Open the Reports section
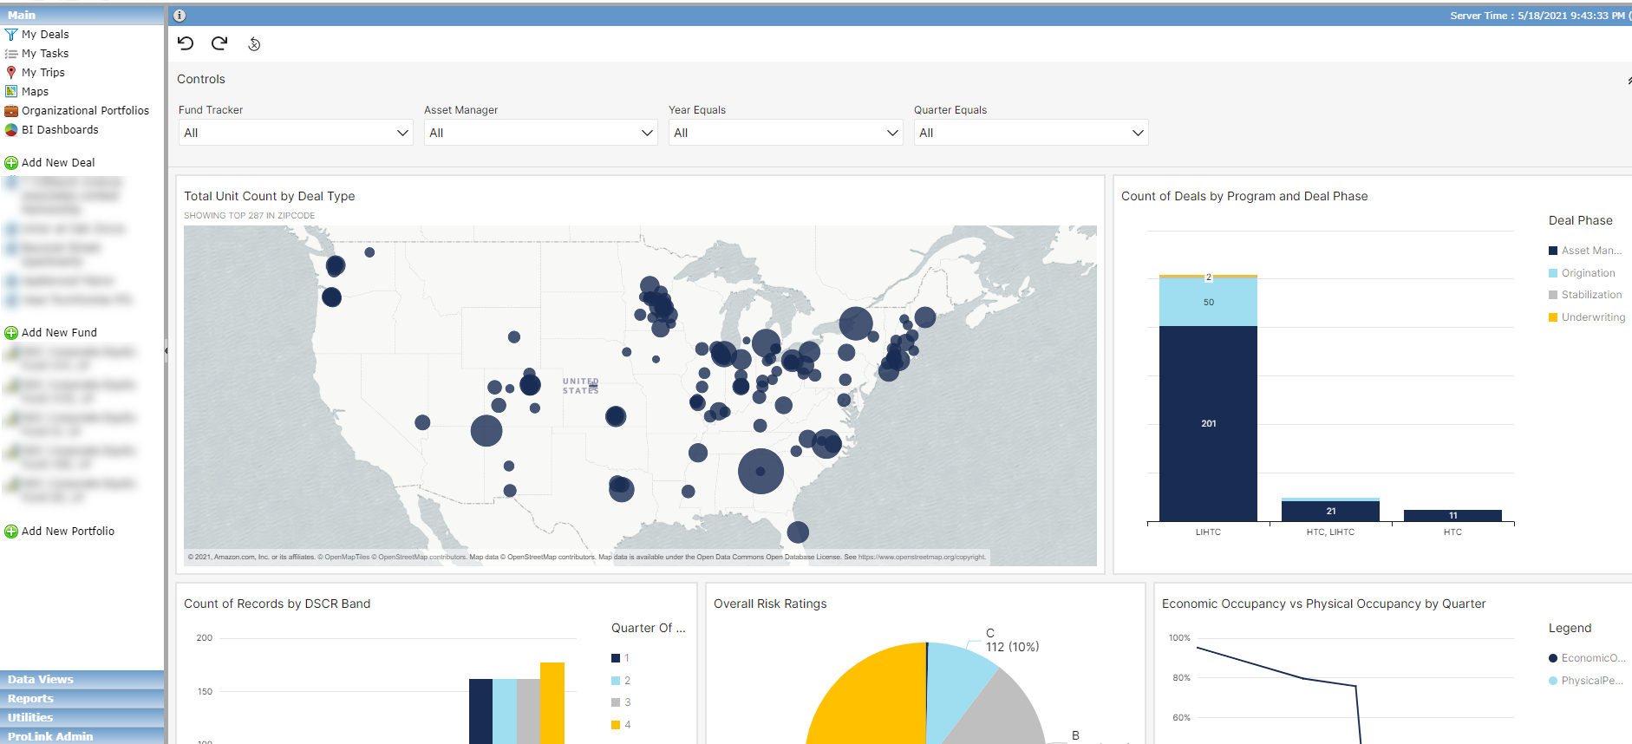1632x744 pixels. [82, 699]
